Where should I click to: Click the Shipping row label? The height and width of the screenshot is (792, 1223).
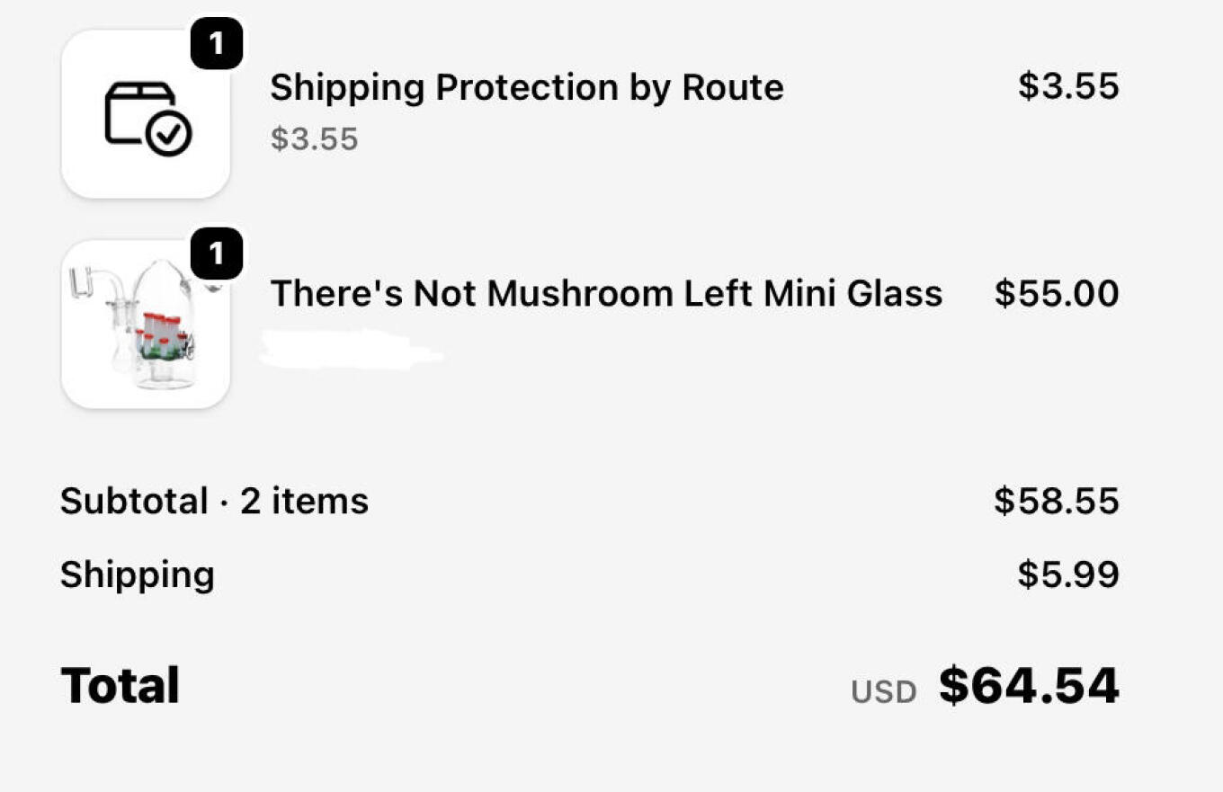(137, 574)
